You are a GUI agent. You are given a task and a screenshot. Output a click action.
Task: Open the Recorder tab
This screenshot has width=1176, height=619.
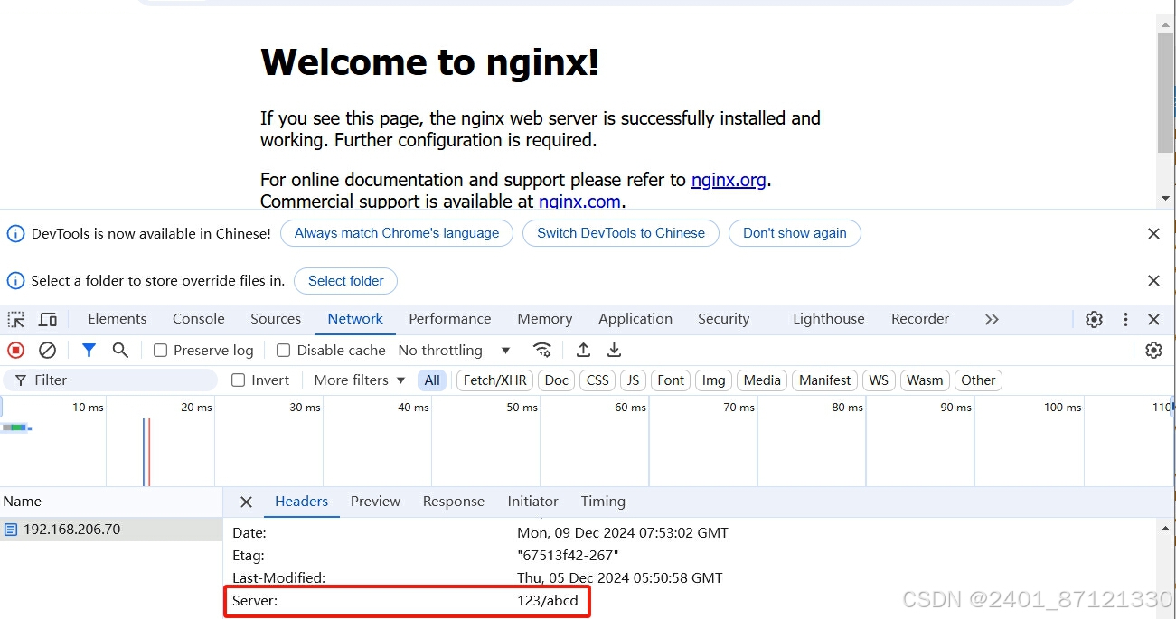920,319
